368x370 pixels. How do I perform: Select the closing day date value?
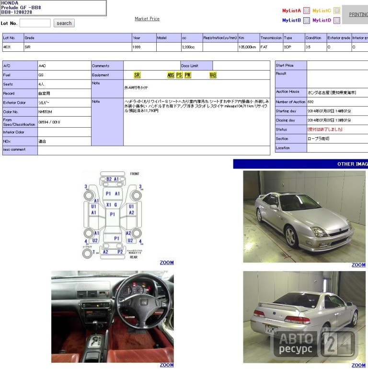pyautogui.click(x=329, y=120)
